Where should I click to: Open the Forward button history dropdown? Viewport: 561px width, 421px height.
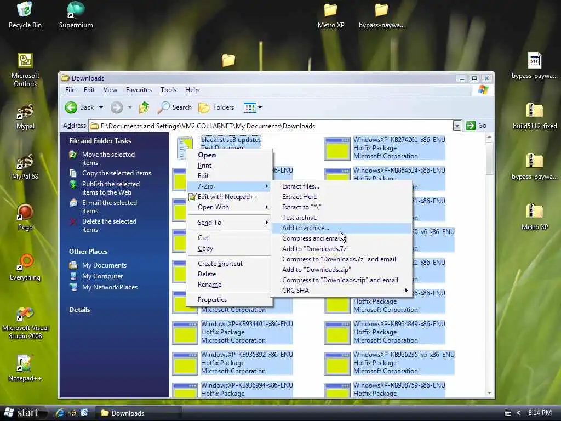click(x=130, y=107)
